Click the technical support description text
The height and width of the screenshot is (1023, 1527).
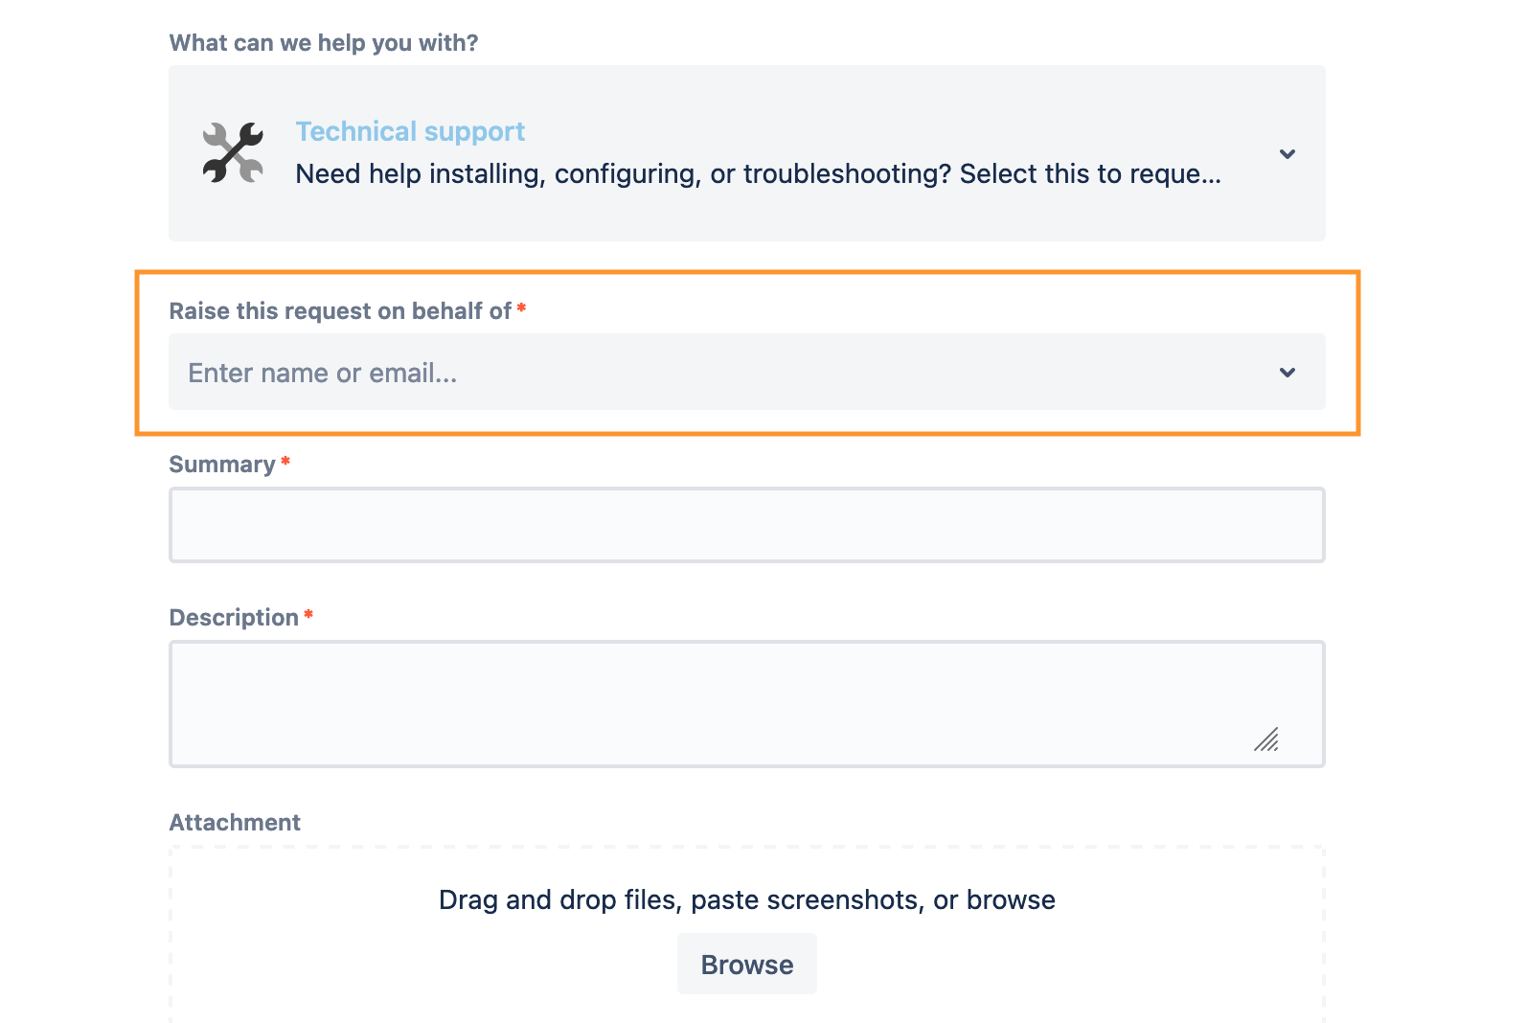click(x=757, y=174)
